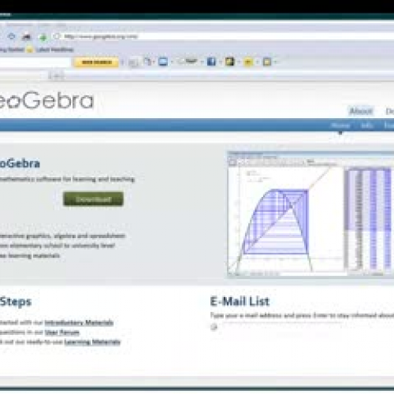Select the About menu tab
Viewport: 394px width, 394px height.
361,111
